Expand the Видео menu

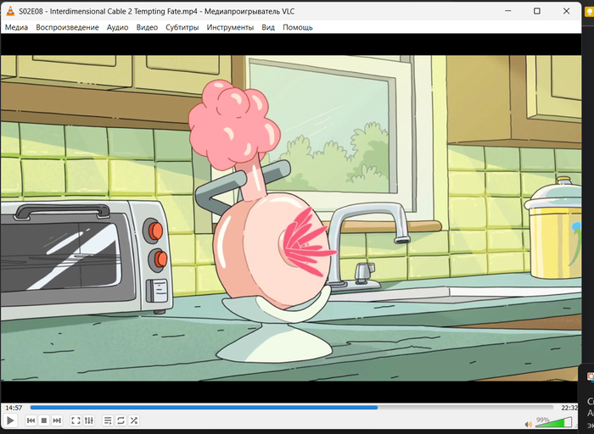click(147, 27)
